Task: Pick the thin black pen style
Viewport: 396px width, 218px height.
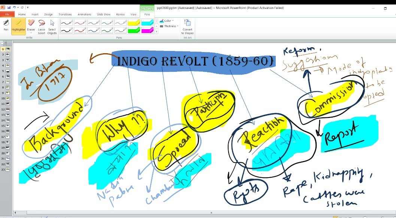Action: pyautogui.click(x=67, y=23)
